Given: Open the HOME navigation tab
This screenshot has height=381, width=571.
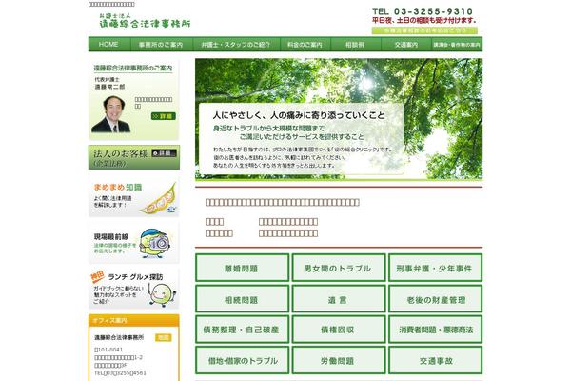Looking at the screenshot, I should 109,44.
